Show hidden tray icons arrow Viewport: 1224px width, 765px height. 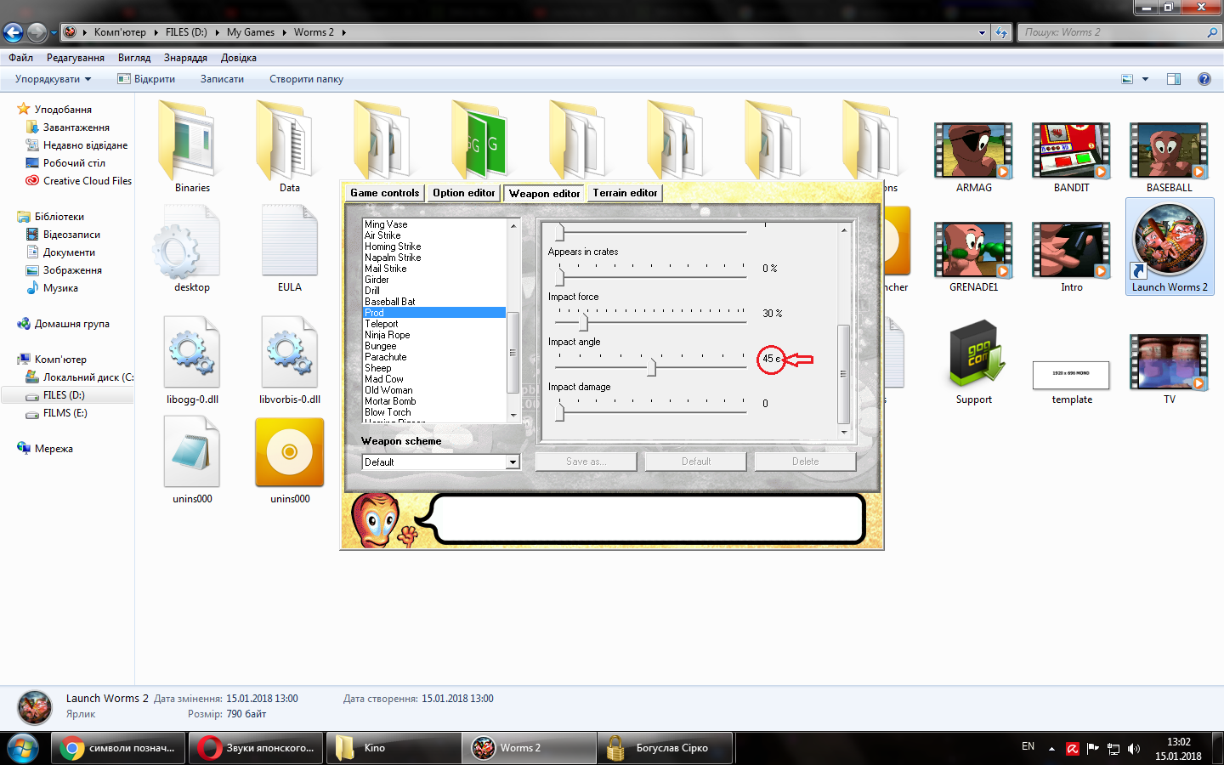click(x=1051, y=749)
